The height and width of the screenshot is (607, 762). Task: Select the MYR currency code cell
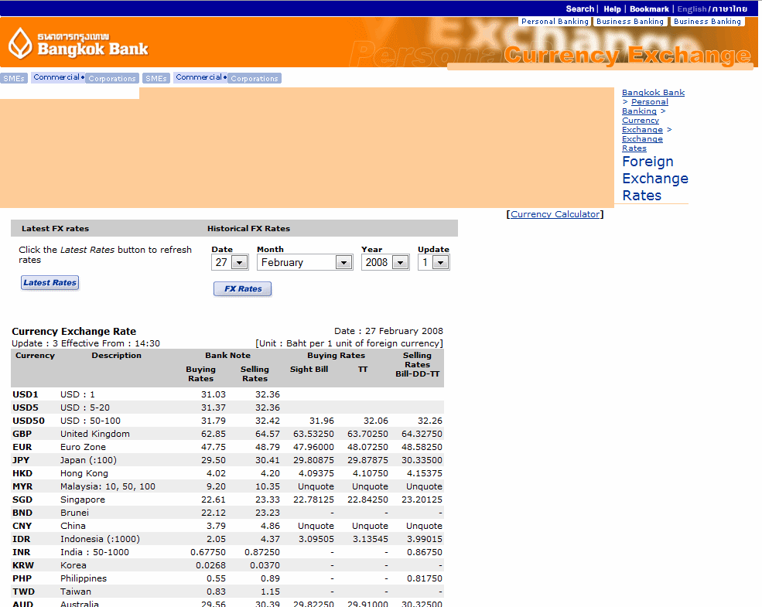[x=22, y=486]
